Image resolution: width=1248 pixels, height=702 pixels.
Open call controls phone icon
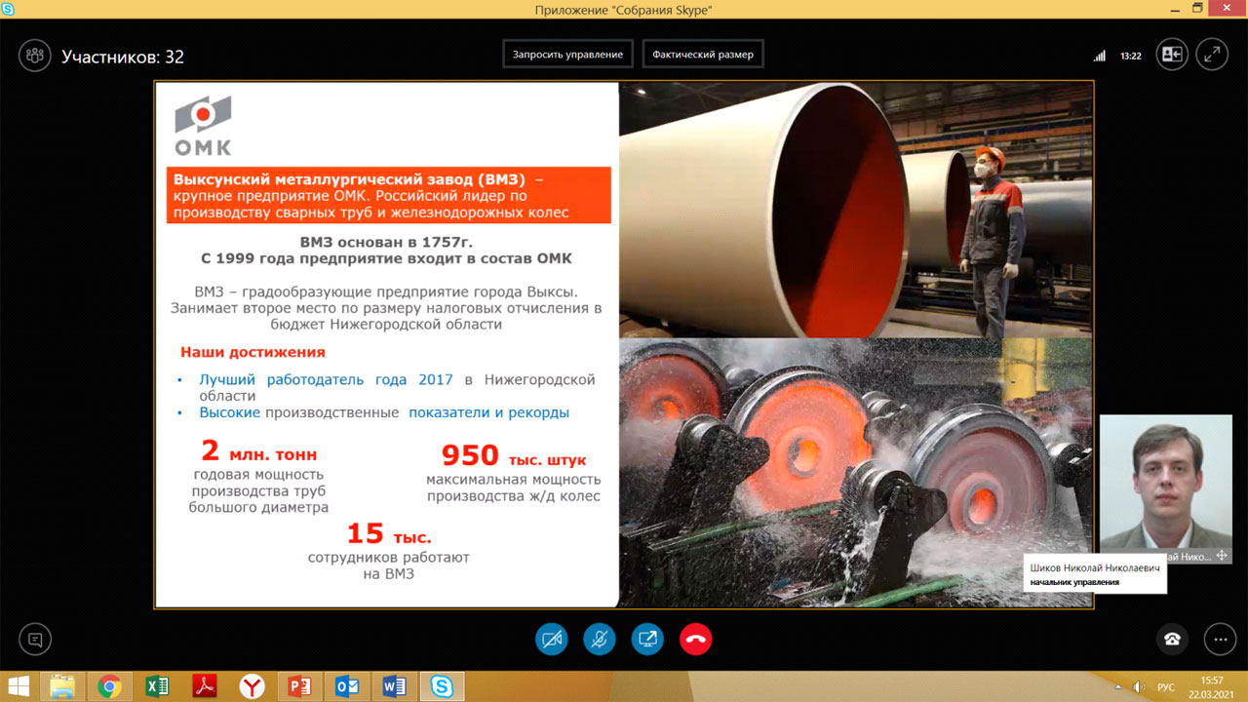(x=1172, y=640)
